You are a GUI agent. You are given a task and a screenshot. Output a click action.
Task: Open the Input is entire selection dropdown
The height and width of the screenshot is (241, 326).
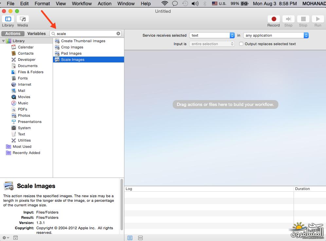coord(212,44)
